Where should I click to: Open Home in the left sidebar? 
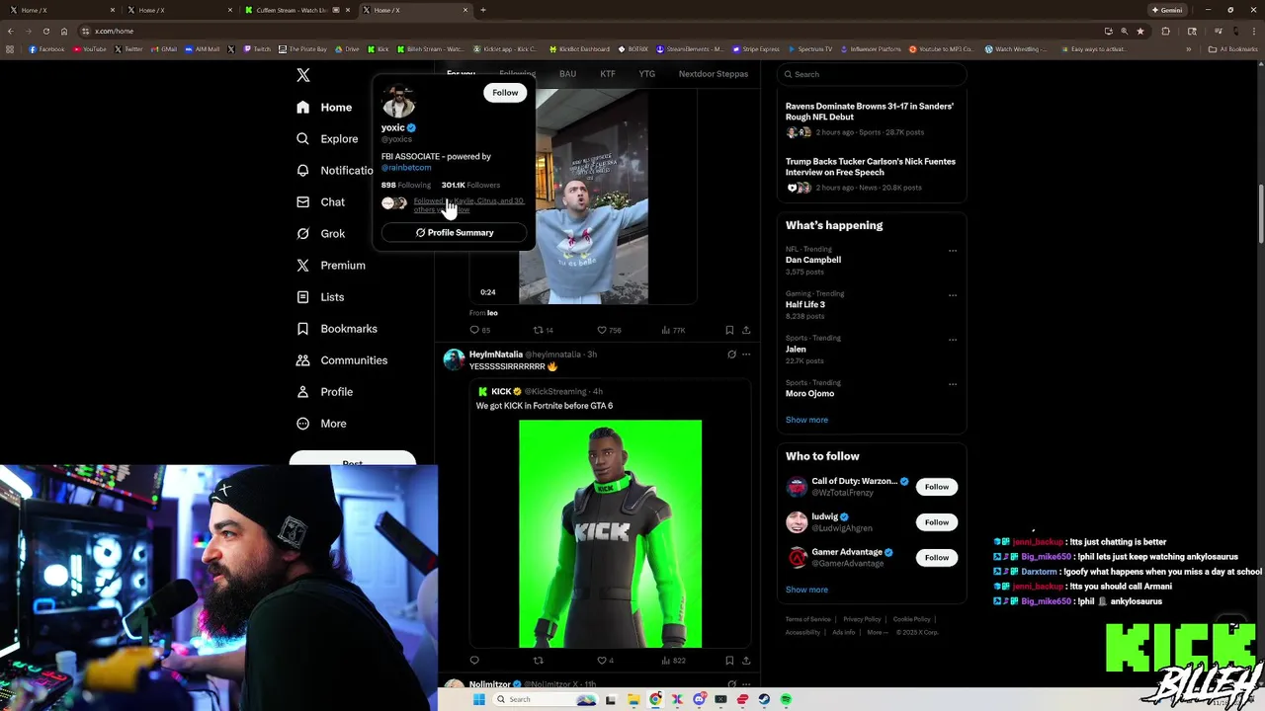click(x=324, y=107)
